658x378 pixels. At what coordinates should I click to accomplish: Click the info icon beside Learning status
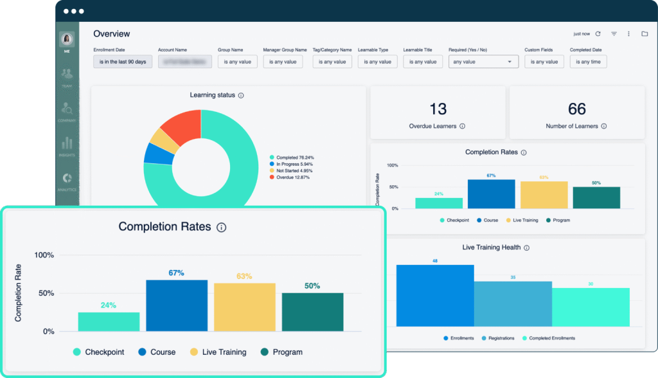point(240,94)
